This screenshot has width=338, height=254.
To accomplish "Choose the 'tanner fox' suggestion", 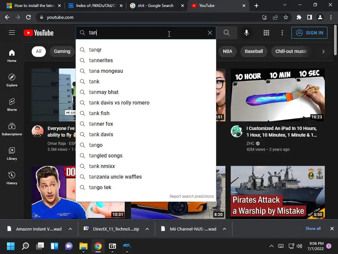I will [146, 124].
